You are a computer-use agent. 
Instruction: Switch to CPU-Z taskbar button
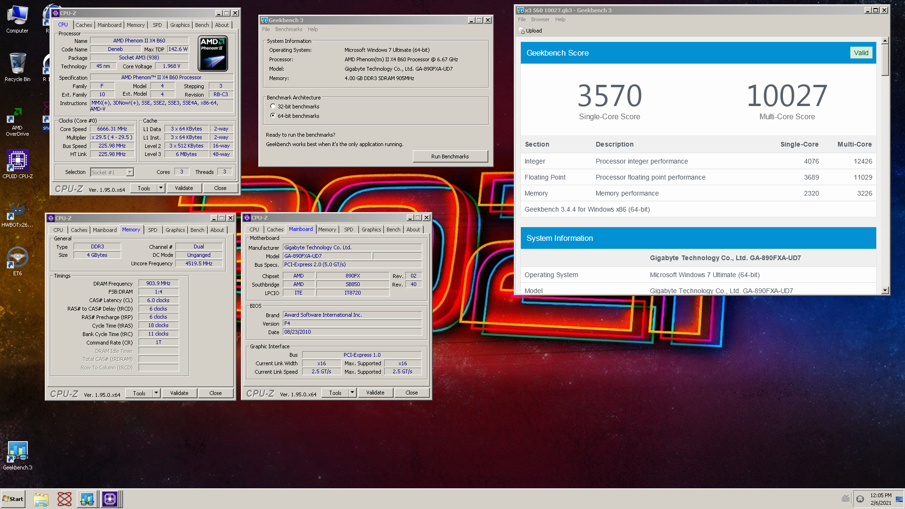(x=110, y=499)
